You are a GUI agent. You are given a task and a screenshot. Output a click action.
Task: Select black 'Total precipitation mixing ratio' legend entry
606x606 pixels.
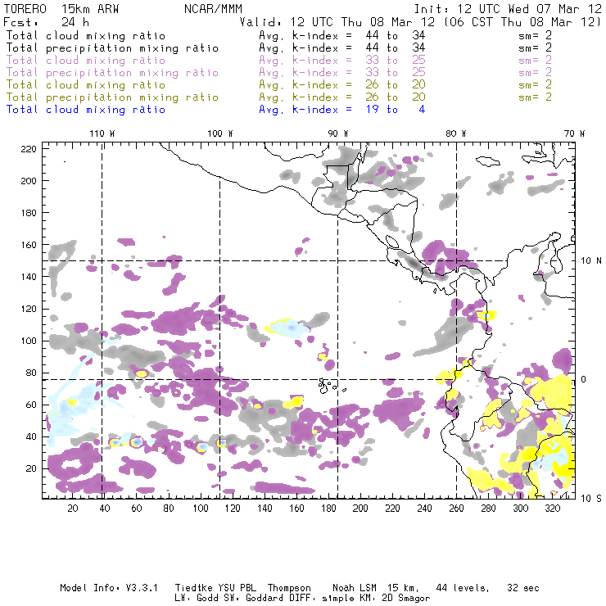[112, 48]
